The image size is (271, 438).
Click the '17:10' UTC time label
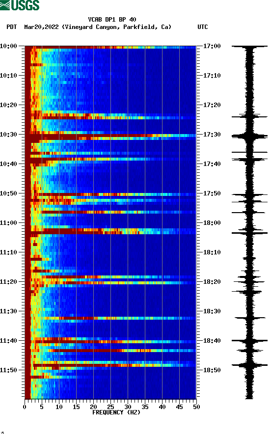tap(212, 76)
